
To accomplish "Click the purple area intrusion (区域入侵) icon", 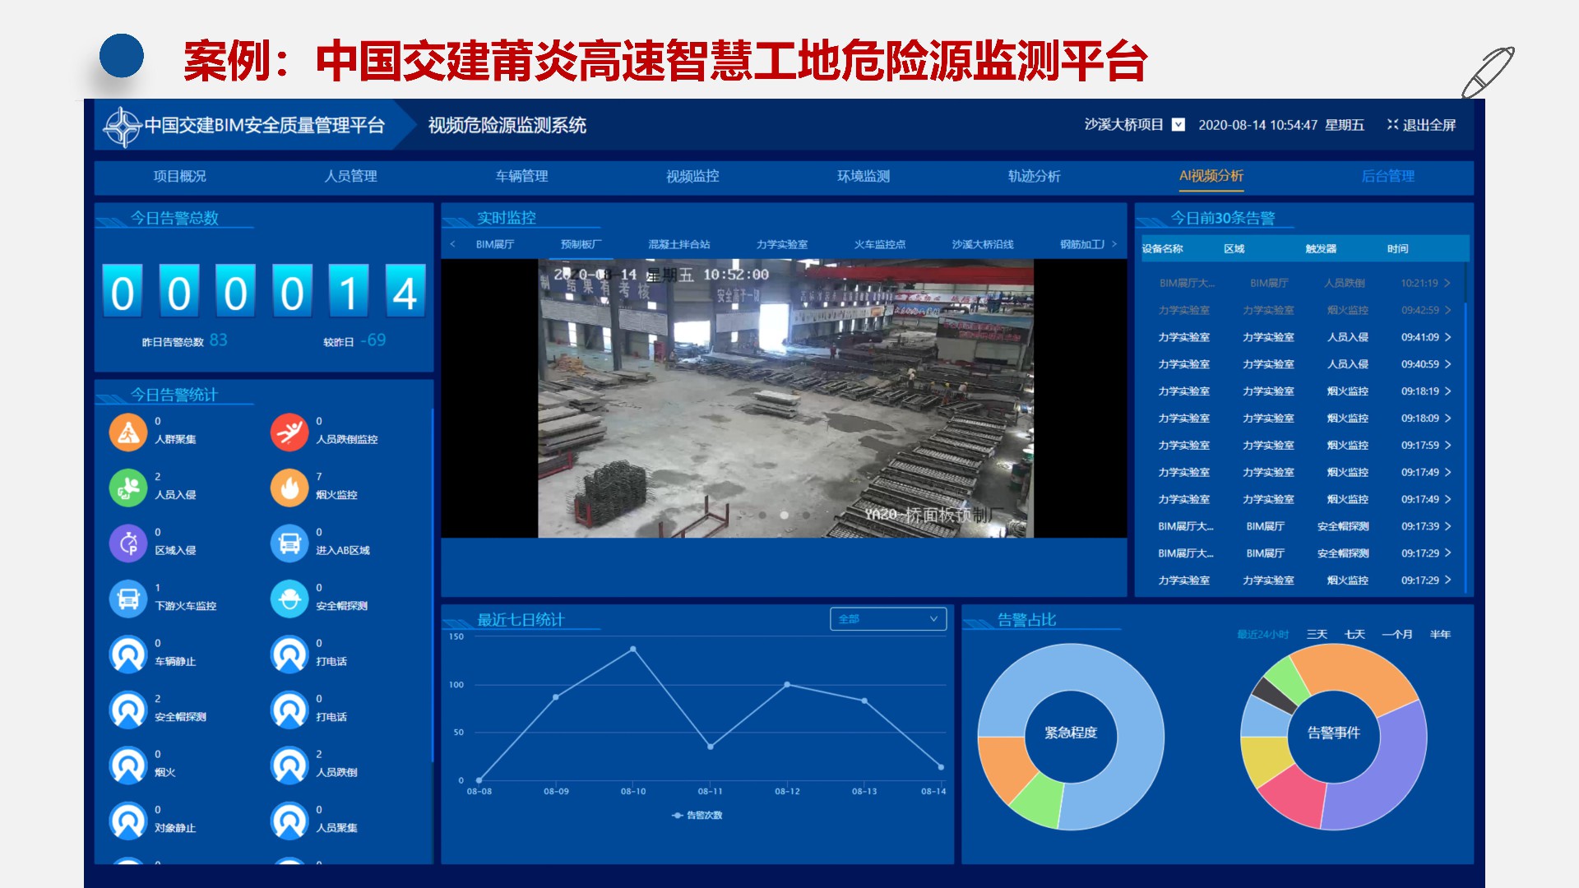I will click(128, 543).
